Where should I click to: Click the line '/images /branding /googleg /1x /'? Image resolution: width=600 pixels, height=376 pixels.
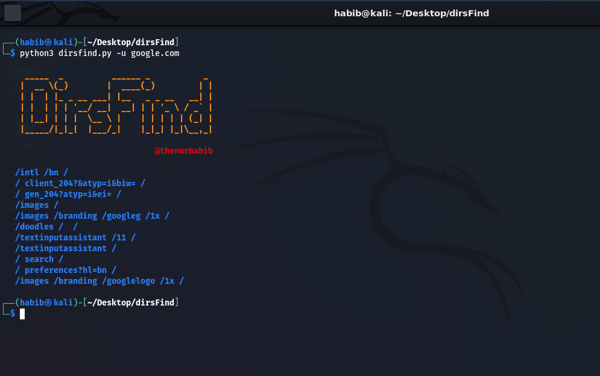click(92, 216)
